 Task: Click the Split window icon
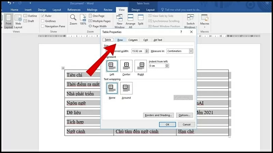[x=141, y=18]
